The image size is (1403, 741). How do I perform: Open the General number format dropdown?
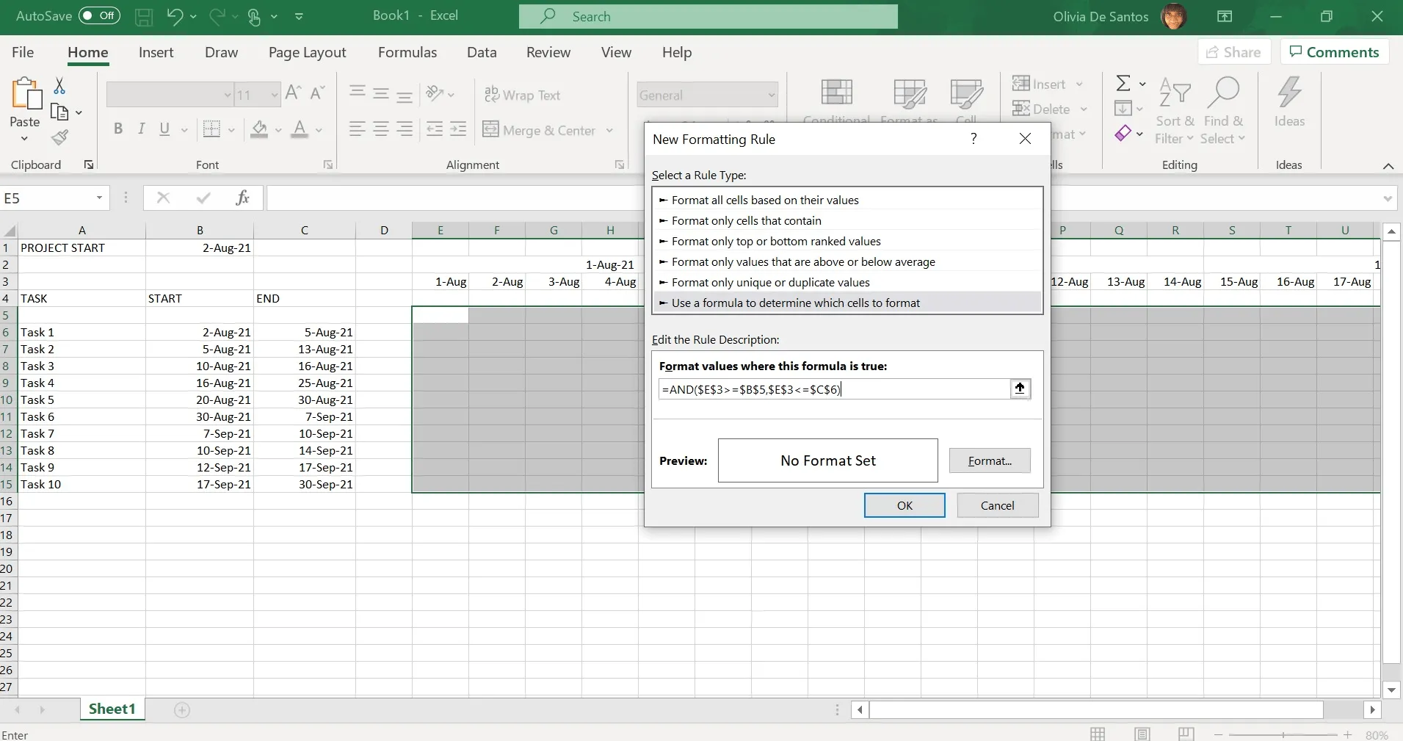[x=771, y=94]
